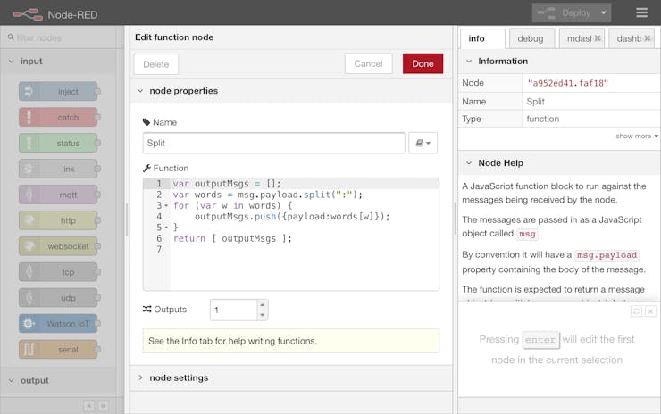Click code line 1 var outputMsgs

pyautogui.click(x=226, y=184)
